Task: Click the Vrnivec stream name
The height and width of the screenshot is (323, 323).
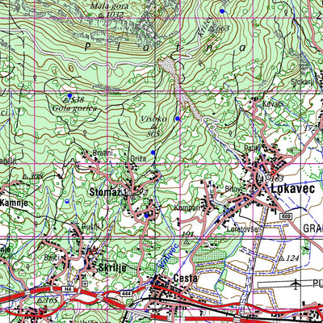Action: (168, 255)
